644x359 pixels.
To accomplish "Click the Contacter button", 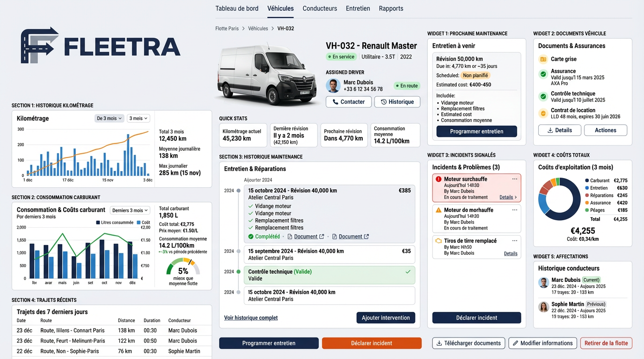I will [349, 102].
